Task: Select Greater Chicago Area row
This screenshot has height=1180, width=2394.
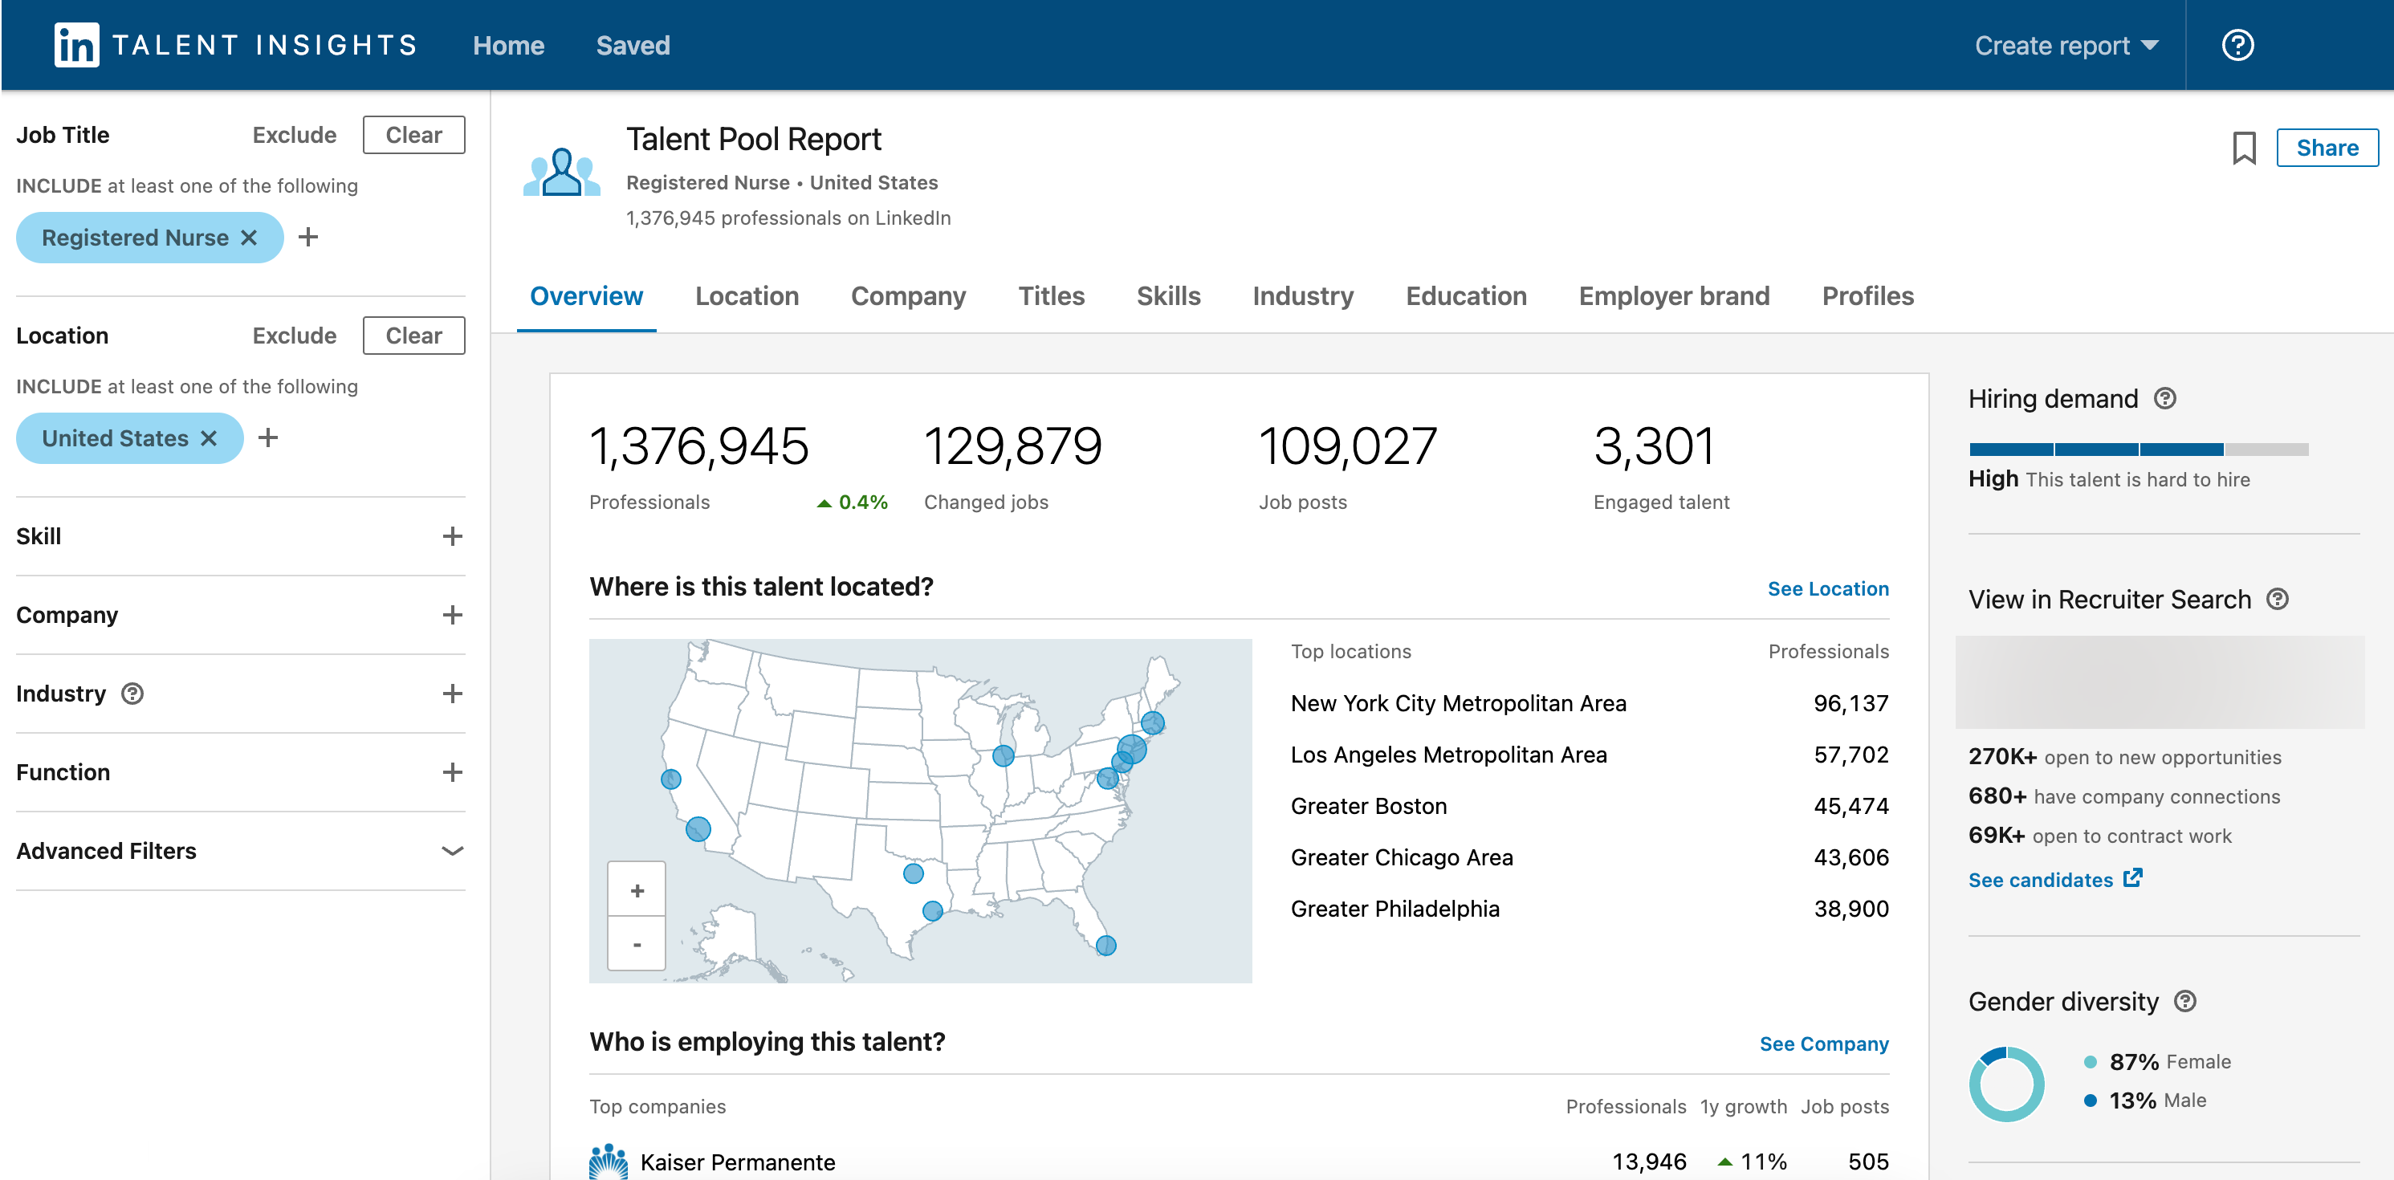Action: coord(1590,857)
